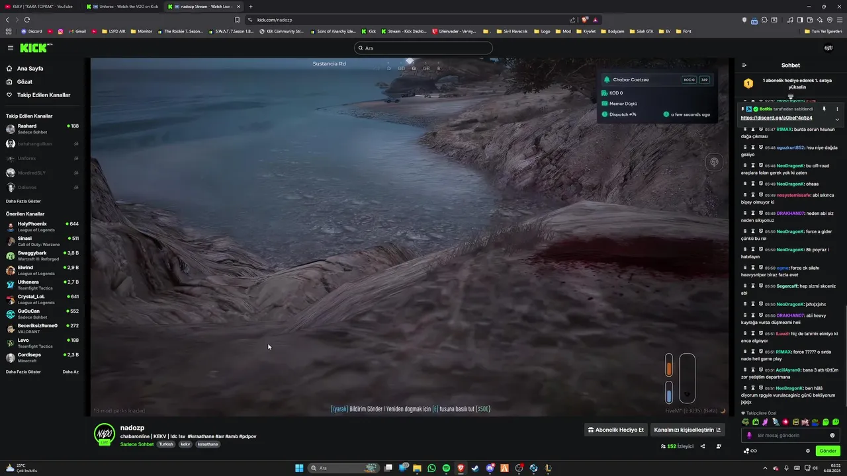Open a new browser tab
The image size is (847, 476).
(x=251, y=7)
